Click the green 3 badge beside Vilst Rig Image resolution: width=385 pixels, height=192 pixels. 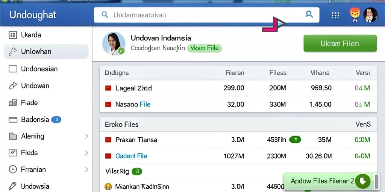[x=137, y=171]
